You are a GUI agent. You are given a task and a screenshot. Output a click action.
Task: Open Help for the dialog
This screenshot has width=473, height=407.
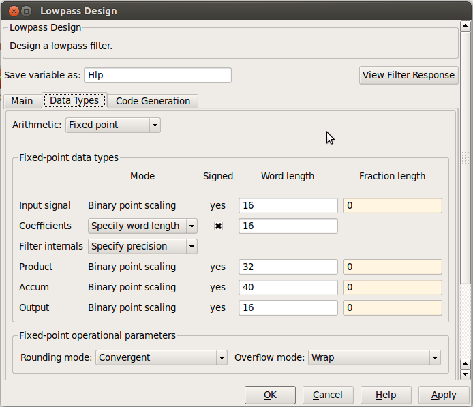[x=386, y=395]
